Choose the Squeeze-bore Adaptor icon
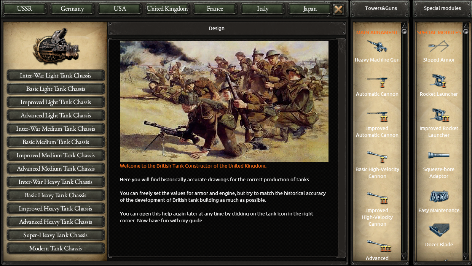The width and height of the screenshot is (472, 266). (439, 155)
